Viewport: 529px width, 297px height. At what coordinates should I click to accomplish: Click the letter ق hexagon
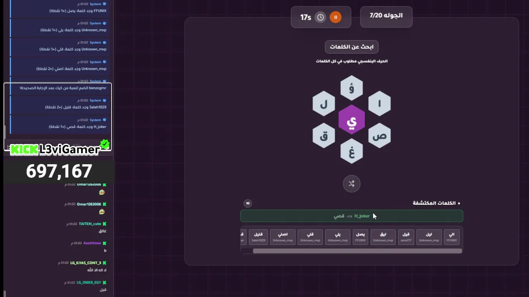pyautogui.click(x=324, y=135)
